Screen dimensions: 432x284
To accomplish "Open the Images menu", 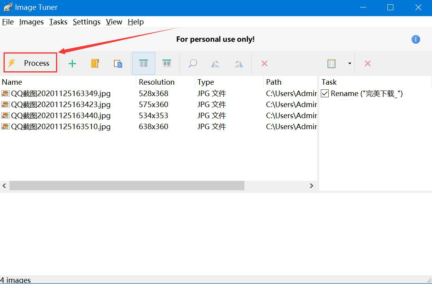I will (31, 22).
